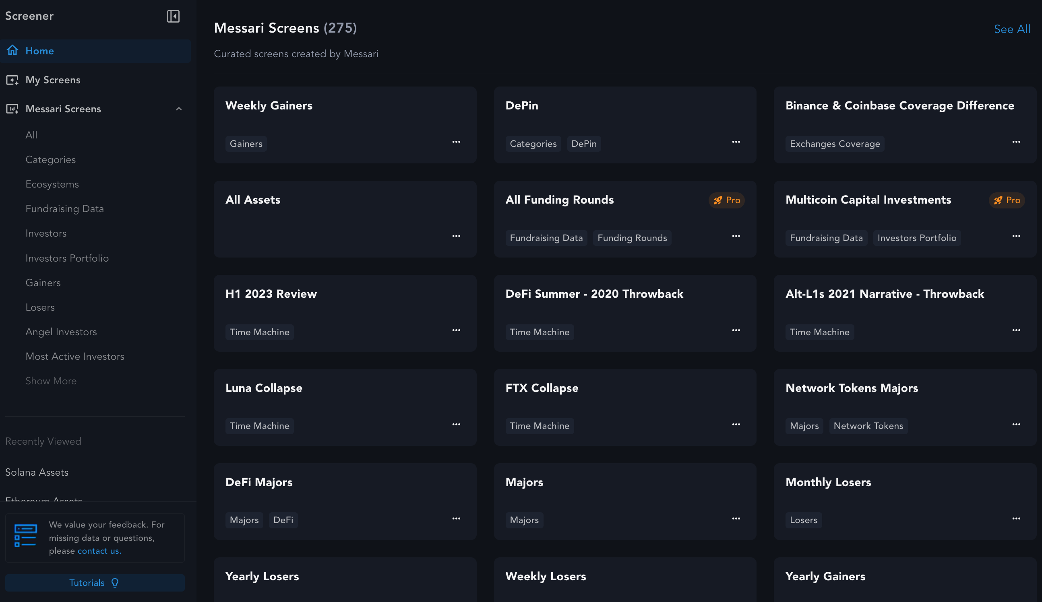
Task: Click the Pro badge on All Funding Rounds
Action: click(726, 200)
